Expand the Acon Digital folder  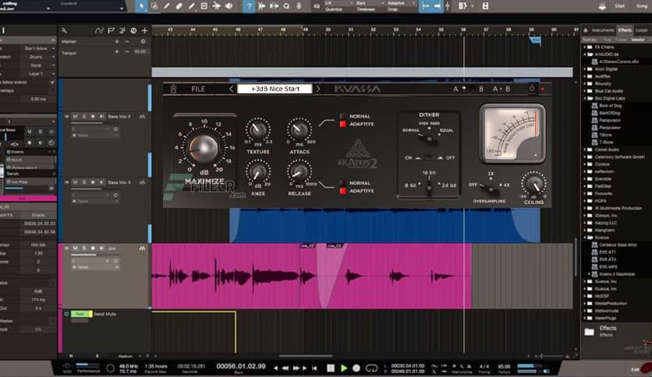[585, 69]
